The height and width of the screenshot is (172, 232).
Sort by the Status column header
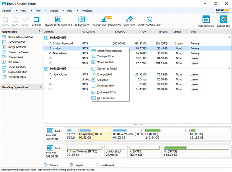(x=179, y=32)
